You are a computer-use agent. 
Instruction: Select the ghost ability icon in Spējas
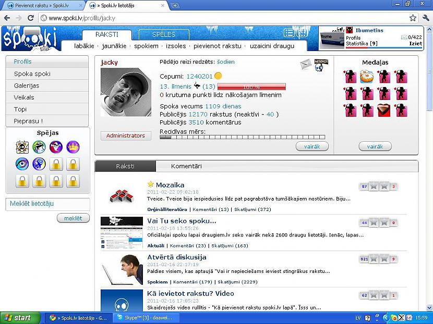(x=56, y=147)
